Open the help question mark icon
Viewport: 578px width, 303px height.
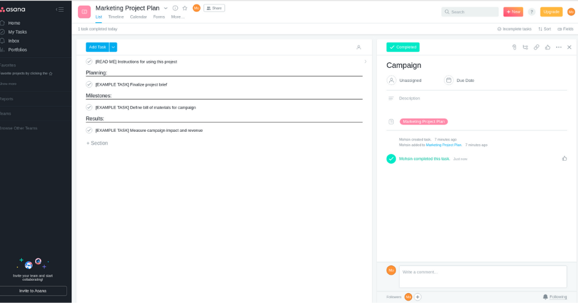531,12
